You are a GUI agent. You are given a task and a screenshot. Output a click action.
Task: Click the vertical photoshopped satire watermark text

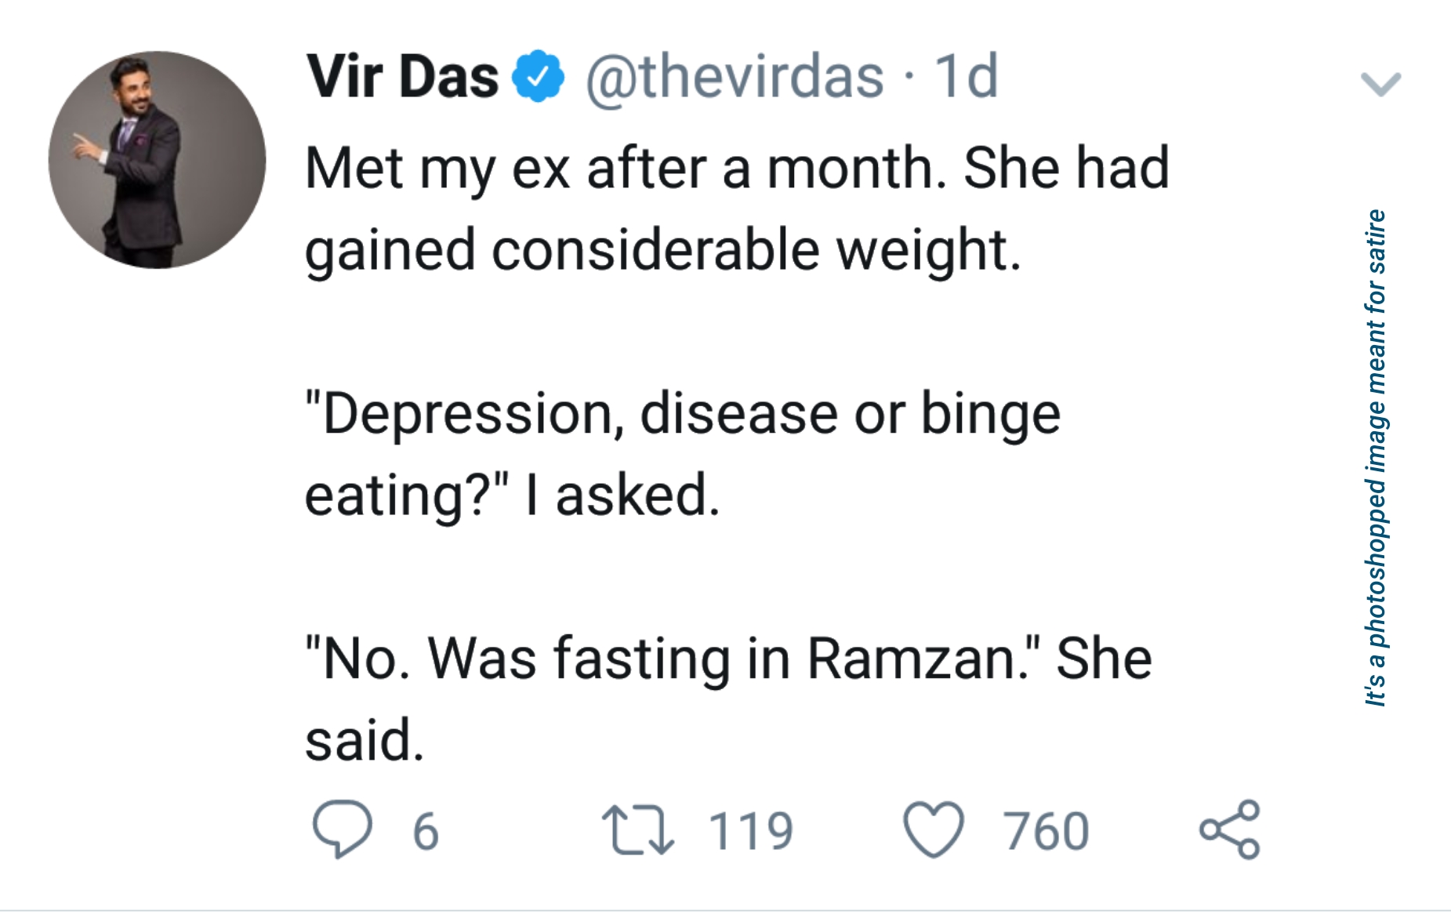[1375, 458]
